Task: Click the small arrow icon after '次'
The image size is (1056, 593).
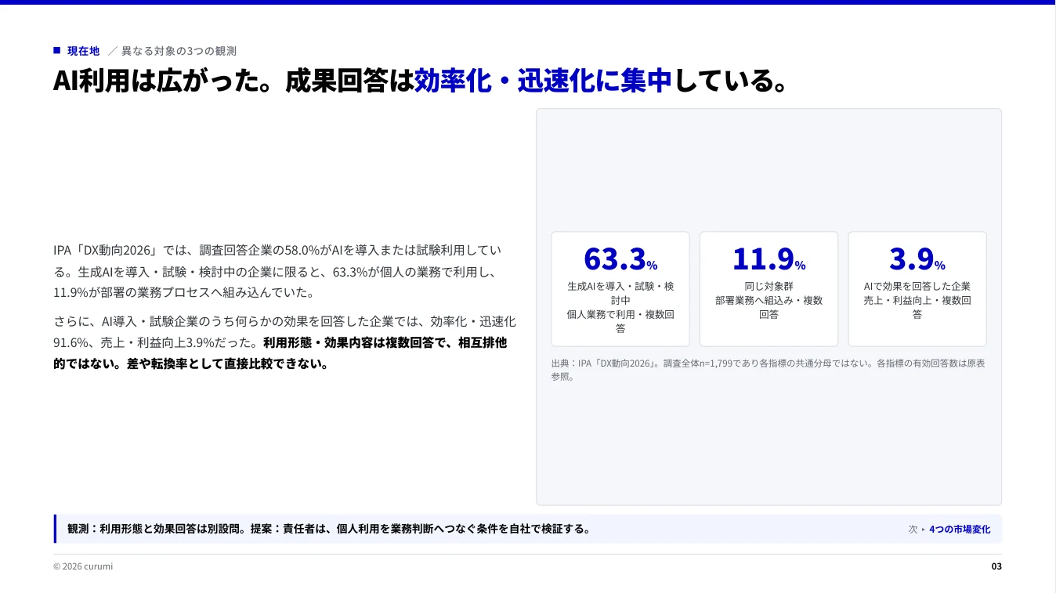Action: 924,530
